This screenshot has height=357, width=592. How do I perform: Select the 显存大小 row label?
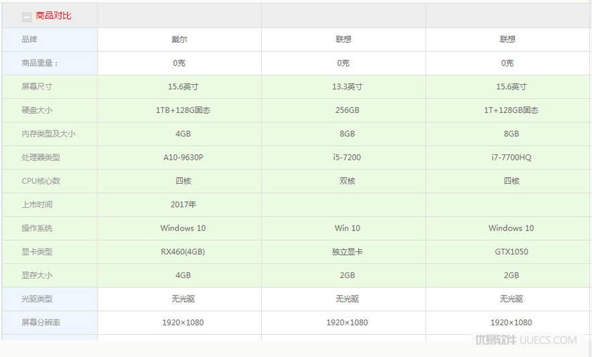[37, 275]
